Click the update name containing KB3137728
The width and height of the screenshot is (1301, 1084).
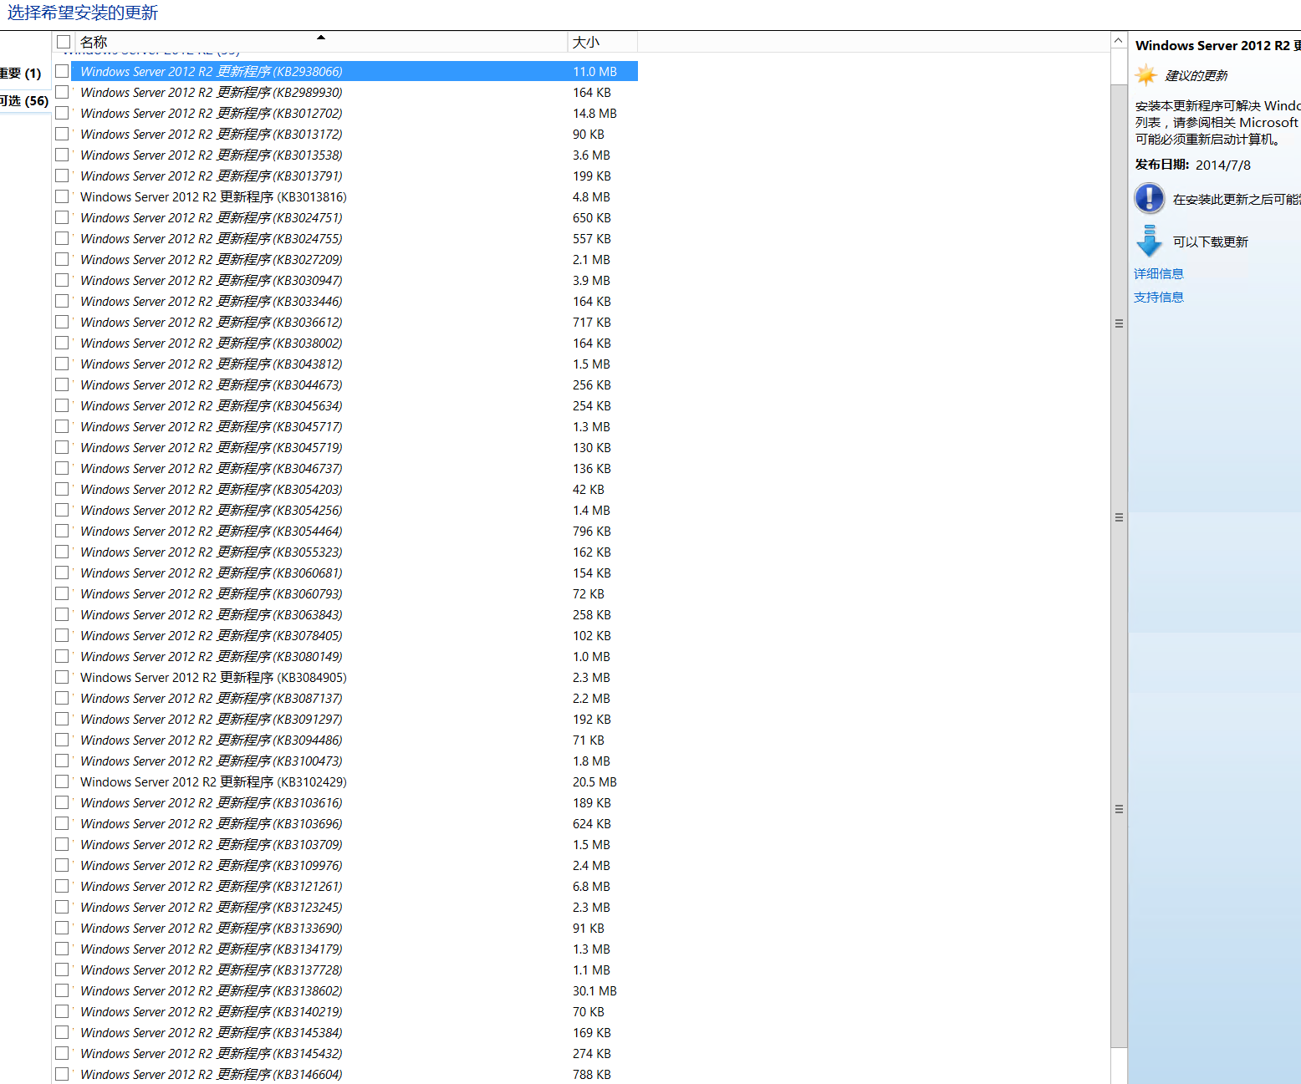click(x=212, y=969)
